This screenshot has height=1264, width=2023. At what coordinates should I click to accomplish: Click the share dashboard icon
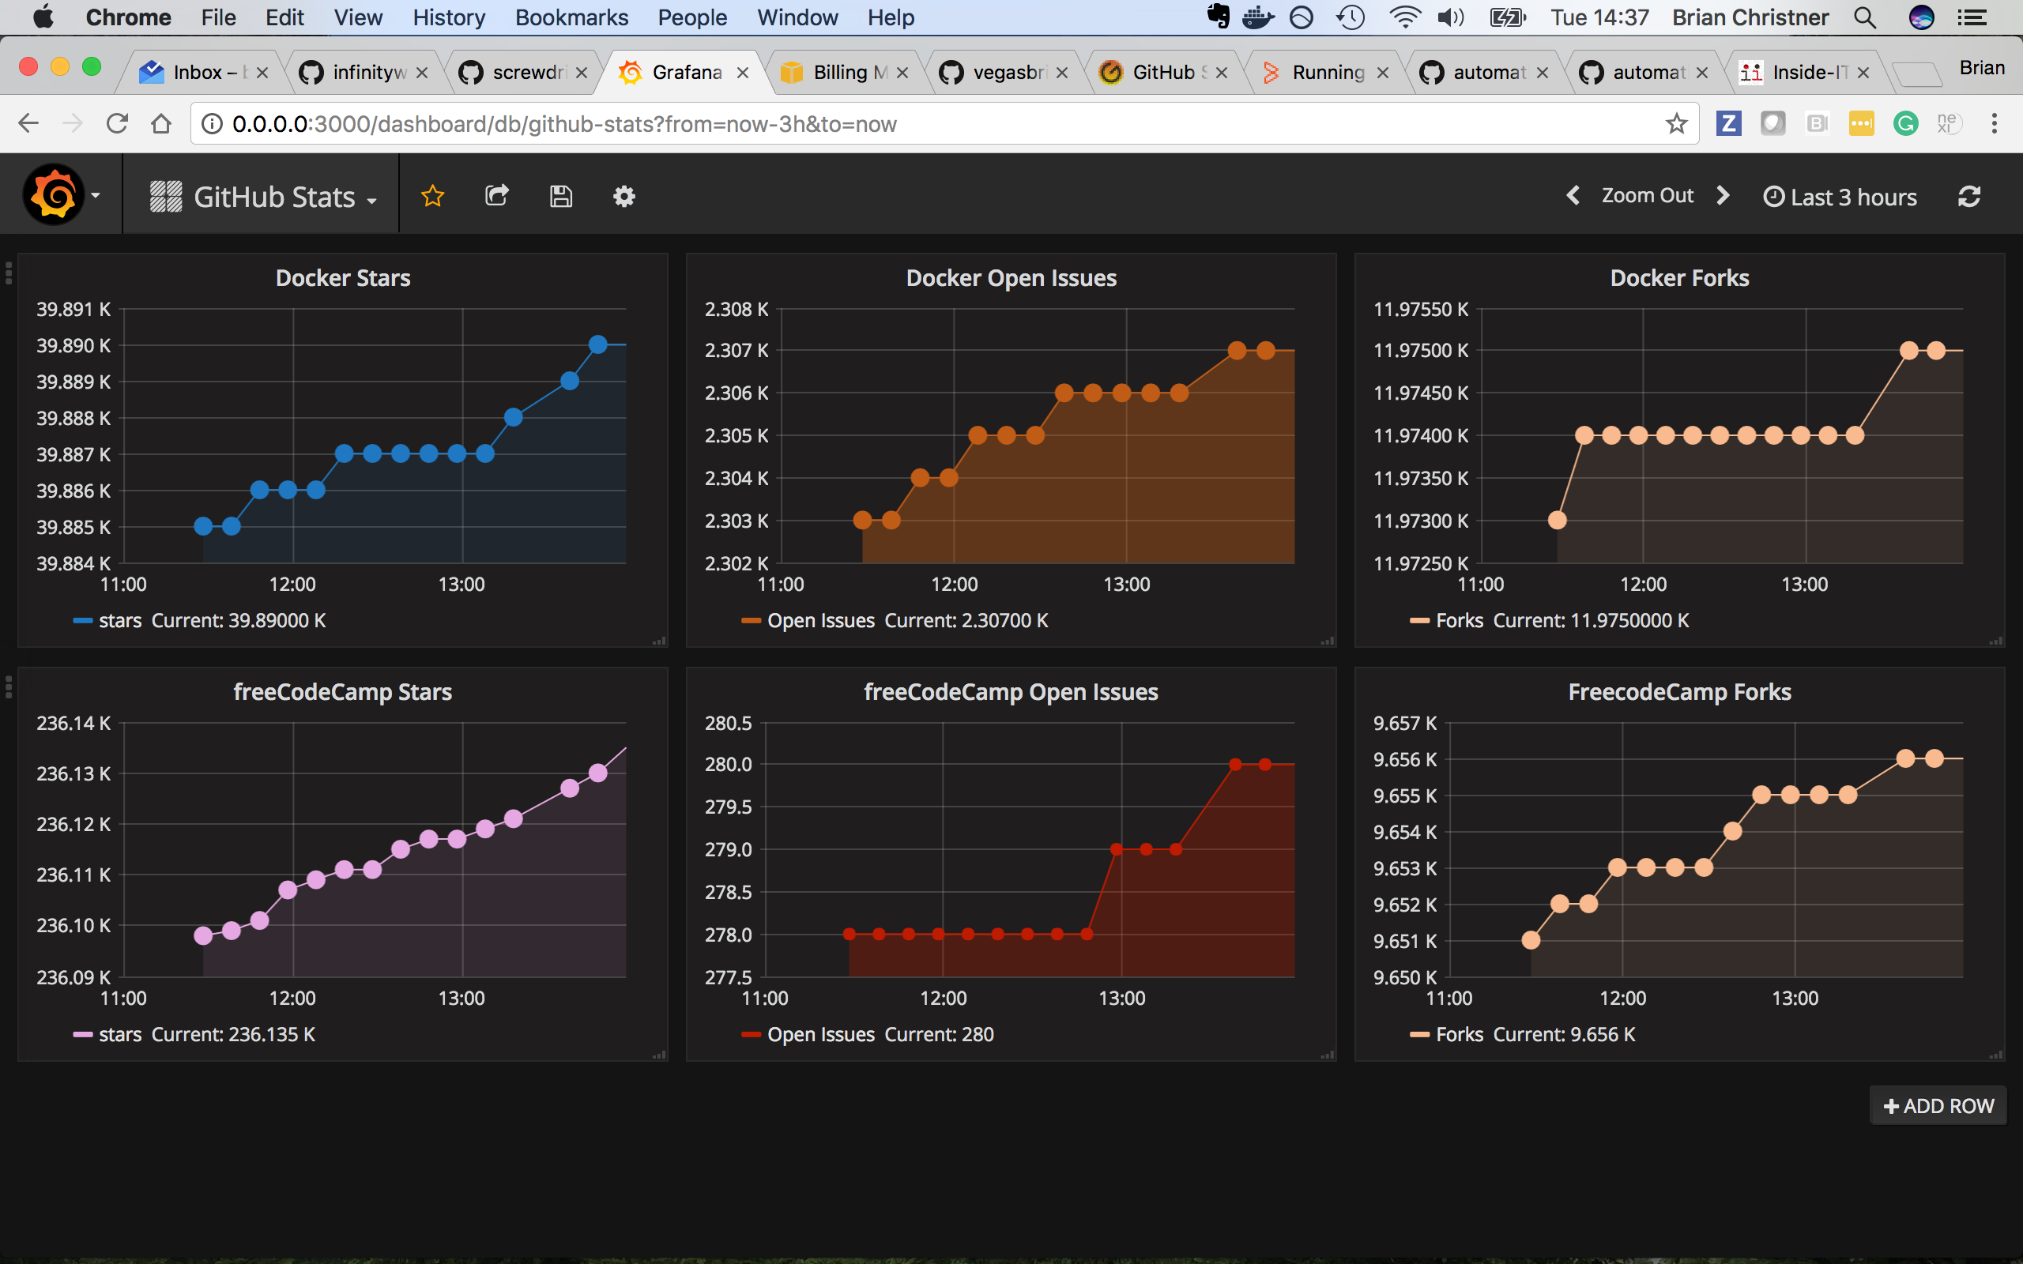coord(496,194)
